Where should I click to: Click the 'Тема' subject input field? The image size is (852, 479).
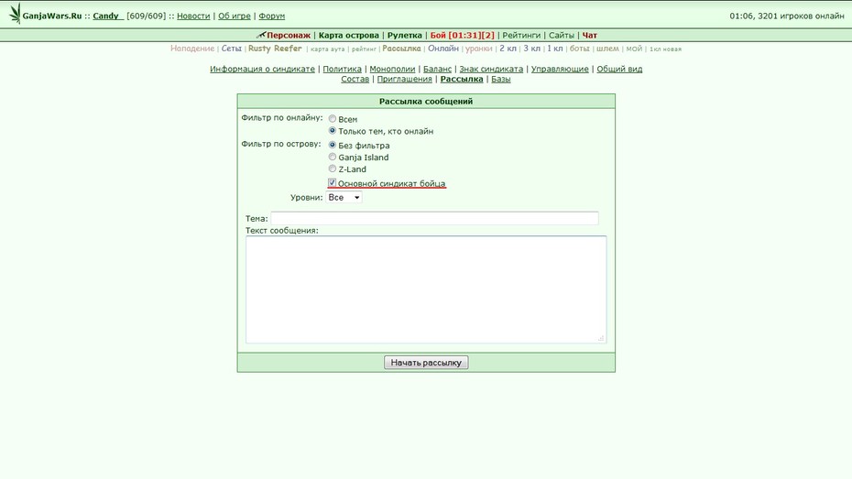coord(434,218)
